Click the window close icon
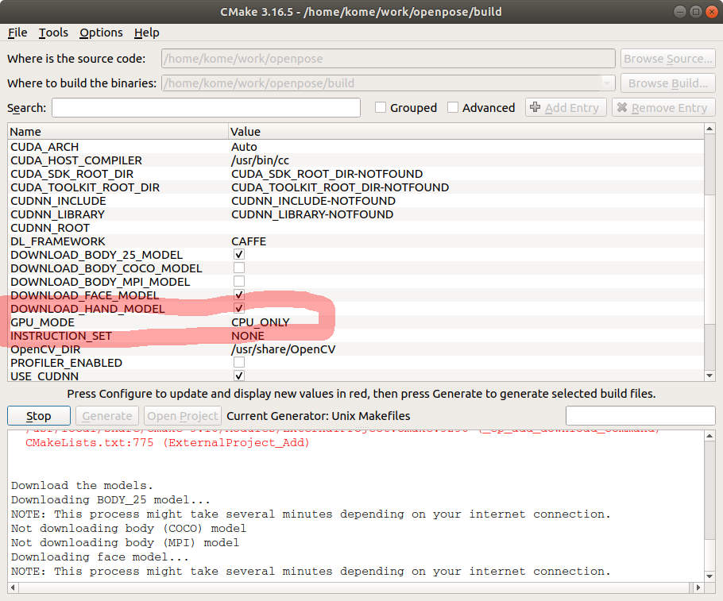This screenshot has height=601, width=723. coord(711,11)
